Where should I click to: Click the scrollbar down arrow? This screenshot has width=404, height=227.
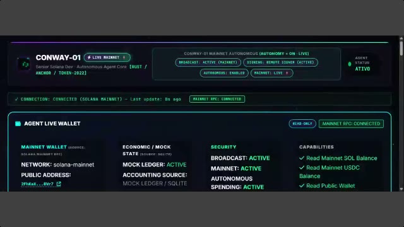point(401,189)
